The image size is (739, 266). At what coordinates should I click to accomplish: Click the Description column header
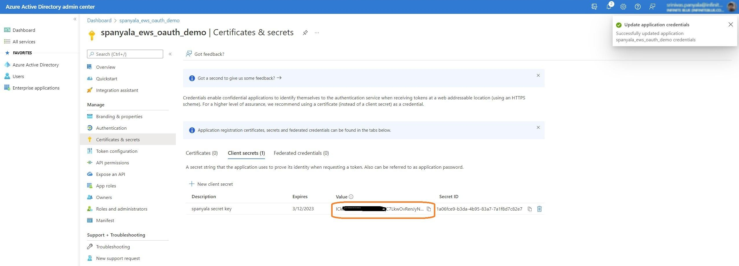(x=204, y=196)
